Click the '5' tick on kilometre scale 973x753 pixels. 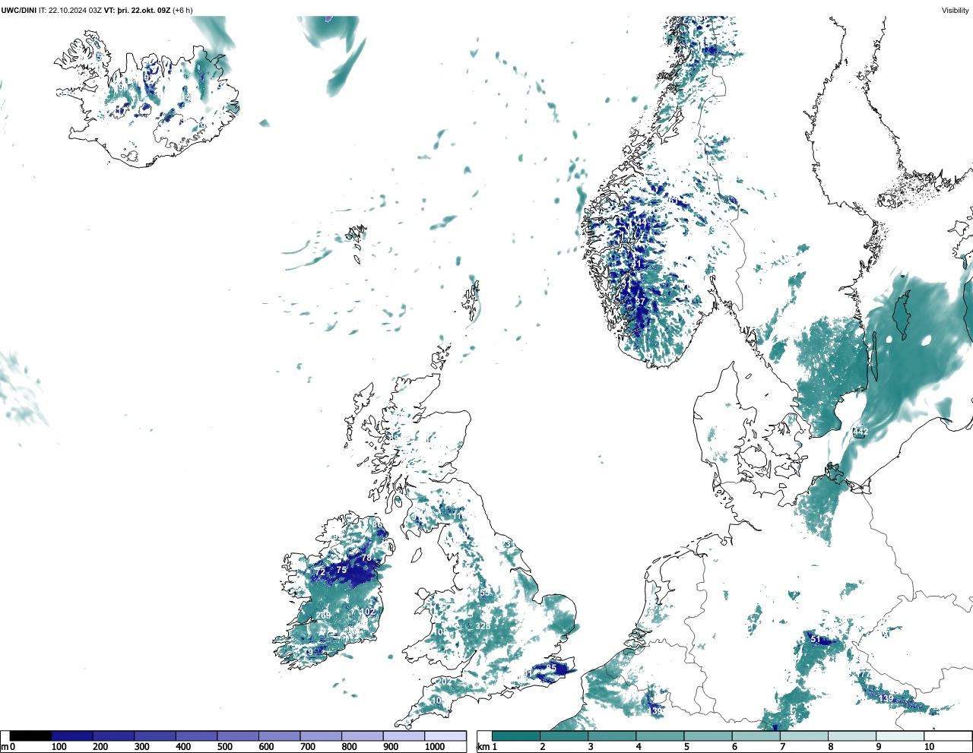686,747
